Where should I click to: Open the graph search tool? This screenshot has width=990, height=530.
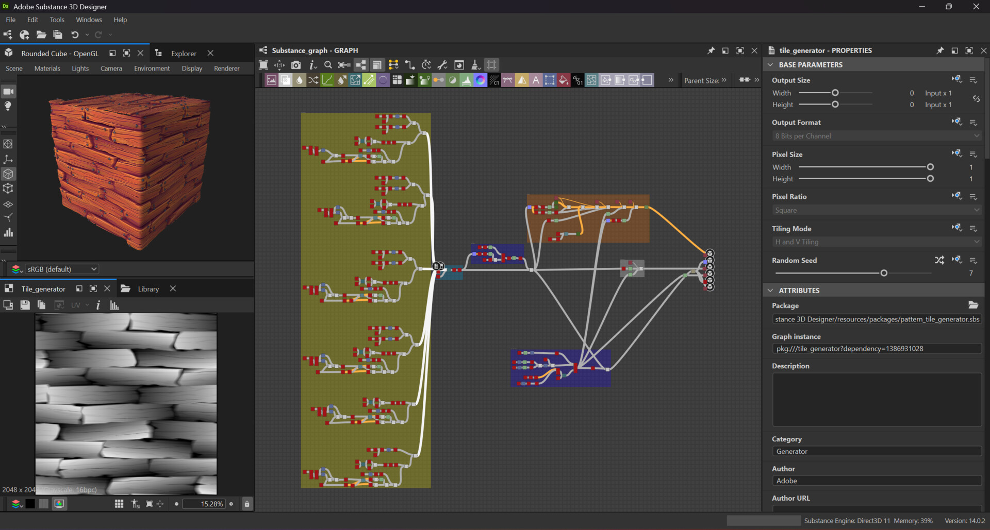pyautogui.click(x=328, y=65)
